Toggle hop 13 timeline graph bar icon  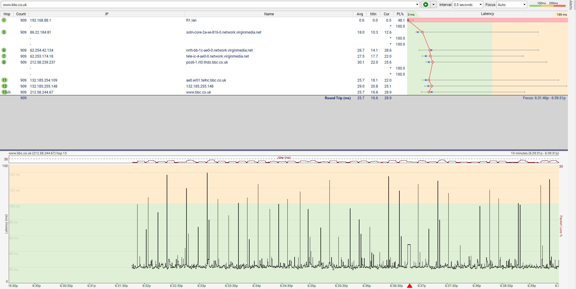coord(9,92)
